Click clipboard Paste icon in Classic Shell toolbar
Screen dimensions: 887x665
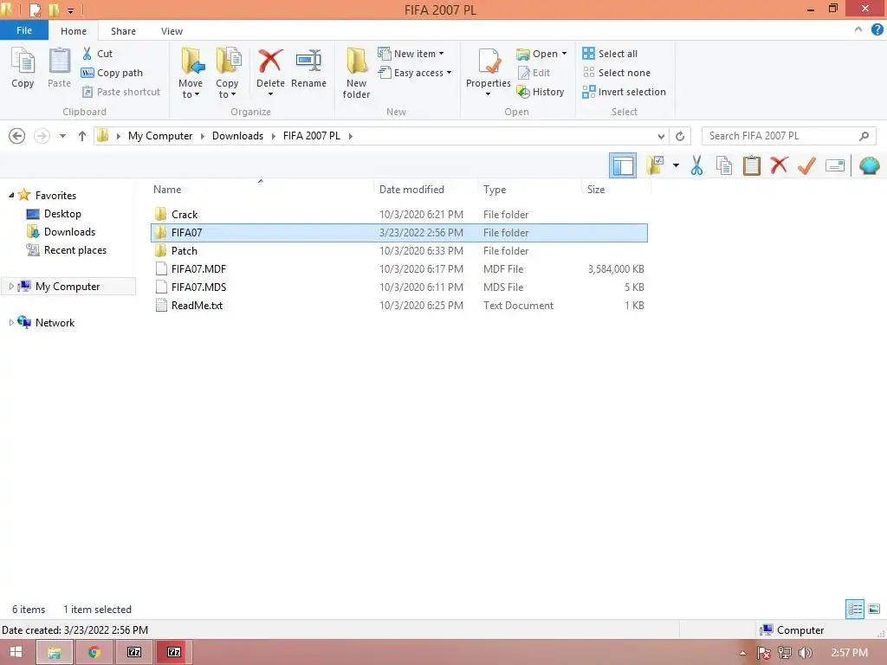pos(752,165)
